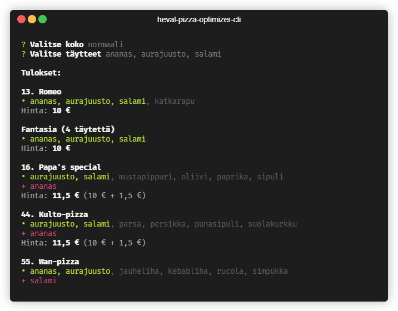Click the Fantasia price '10 €'
This screenshot has height=311, width=398.
pos(61,148)
